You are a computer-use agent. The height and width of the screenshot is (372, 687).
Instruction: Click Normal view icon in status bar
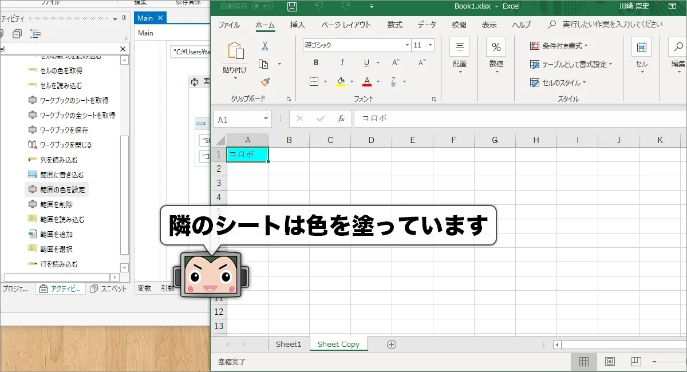click(583, 361)
